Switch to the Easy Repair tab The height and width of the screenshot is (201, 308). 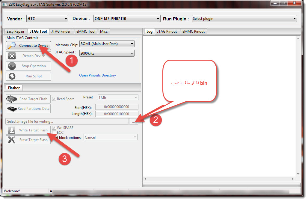(x=16, y=31)
